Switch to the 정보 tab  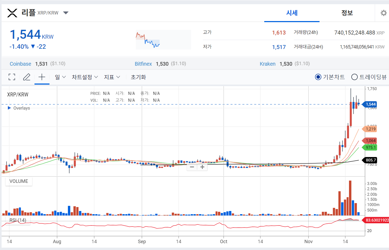point(347,13)
